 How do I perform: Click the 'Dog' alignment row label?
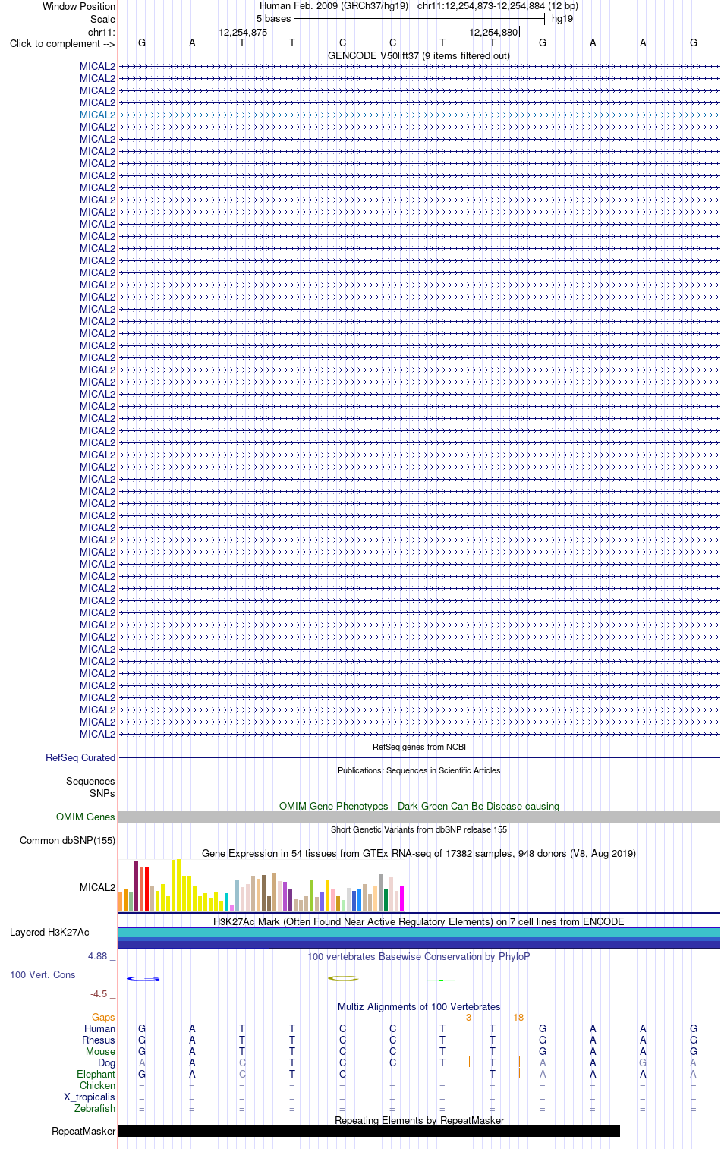[x=106, y=1062]
